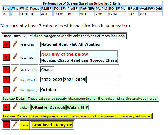Click trainer Bromhead, Henry De
This screenshot has height=135, width=168.
pyautogui.click(x=52, y=125)
